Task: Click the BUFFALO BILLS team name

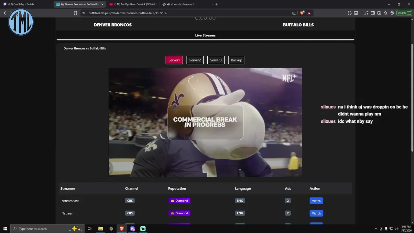Action: [298, 25]
